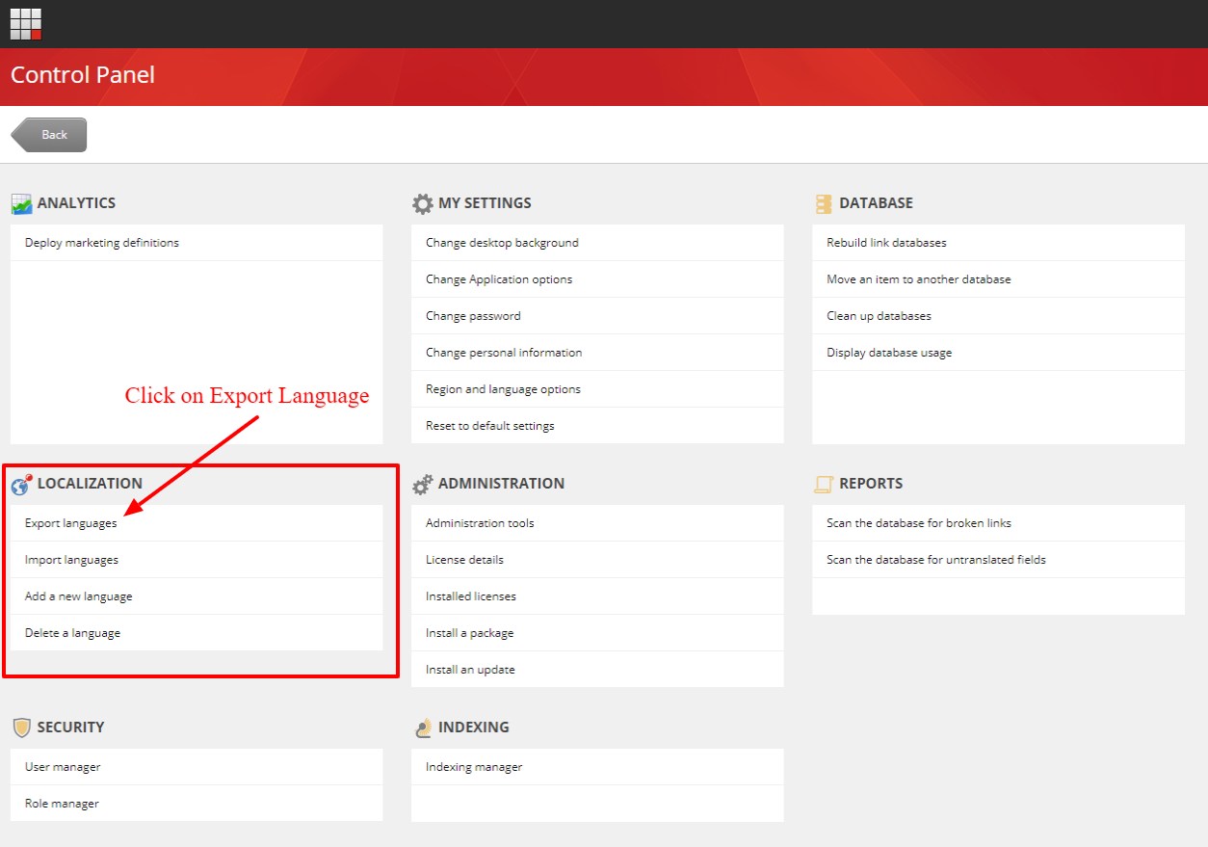Click the Localization globe icon

(x=21, y=485)
